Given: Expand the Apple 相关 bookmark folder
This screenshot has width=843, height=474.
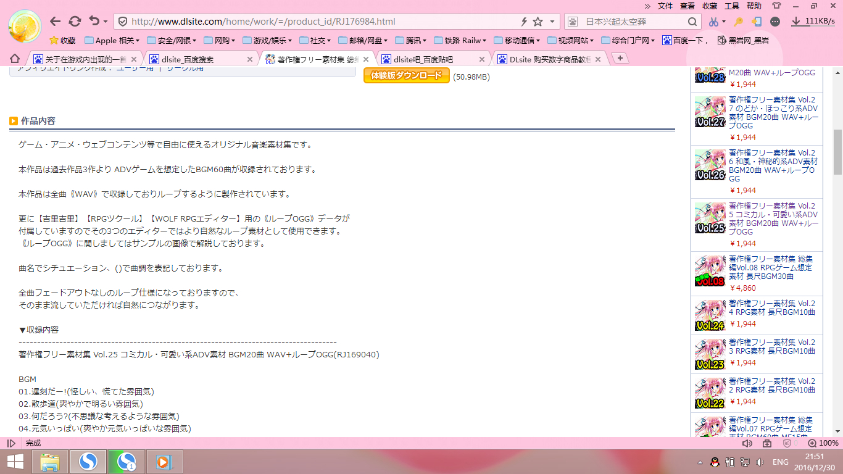Looking at the screenshot, I should click(111, 40).
